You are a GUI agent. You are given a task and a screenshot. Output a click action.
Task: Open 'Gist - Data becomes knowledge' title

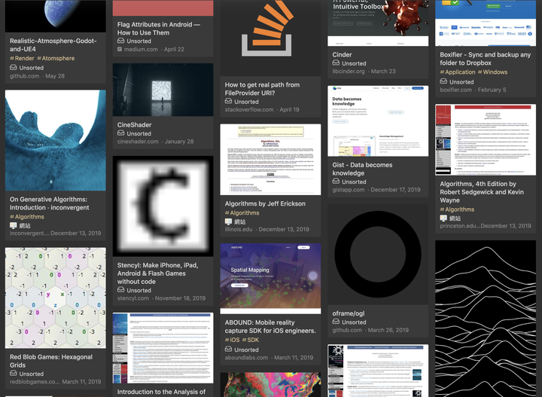tap(362, 169)
